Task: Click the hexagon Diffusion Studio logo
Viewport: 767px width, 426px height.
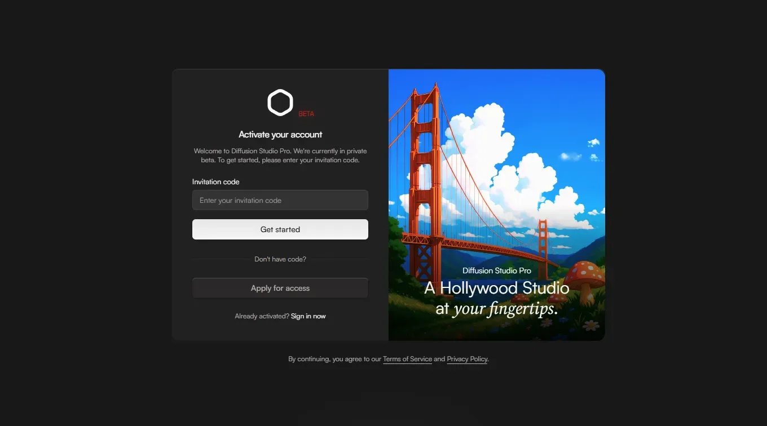Action: coord(280,103)
